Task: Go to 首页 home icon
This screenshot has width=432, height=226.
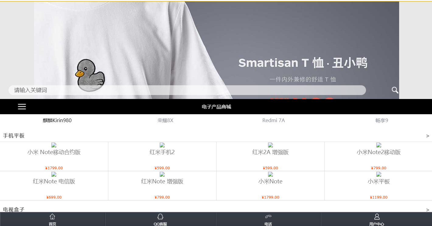Action: click(x=52, y=217)
